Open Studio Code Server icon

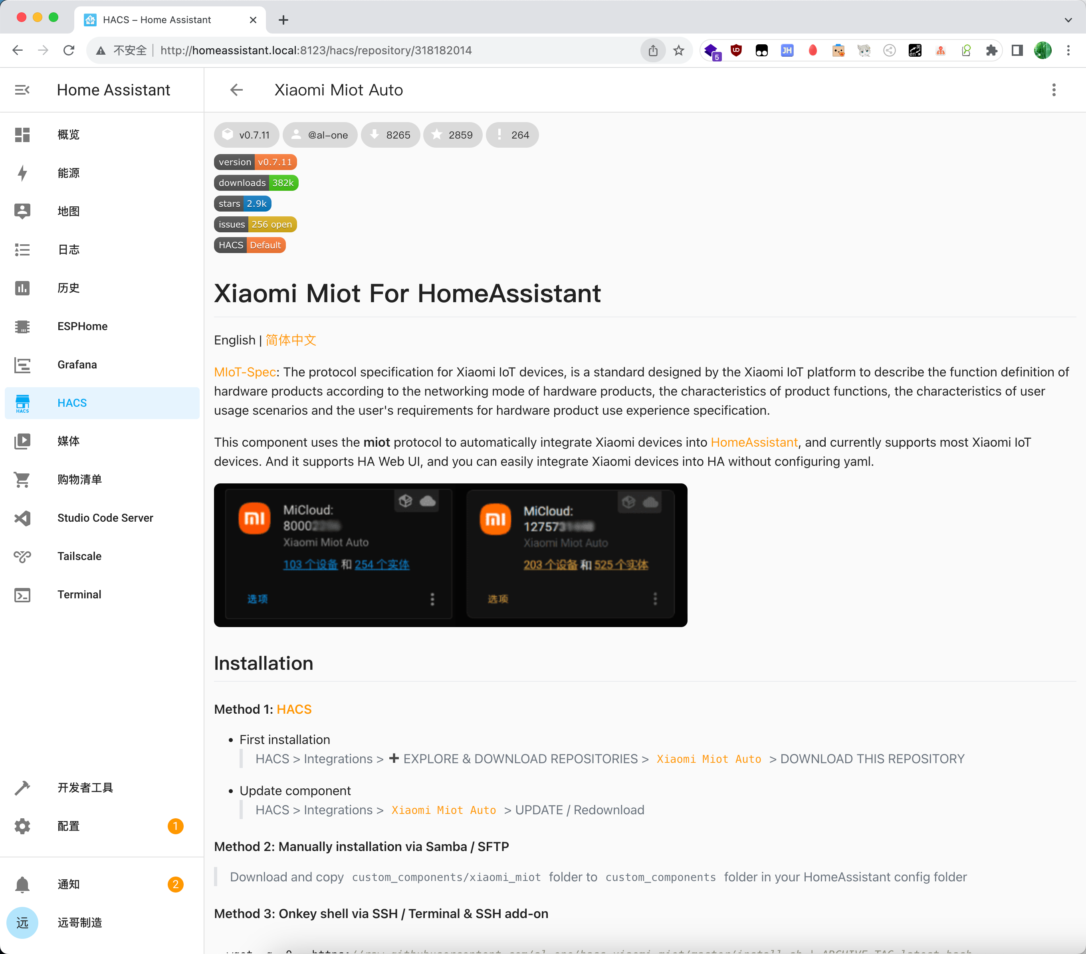tap(22, 518)
